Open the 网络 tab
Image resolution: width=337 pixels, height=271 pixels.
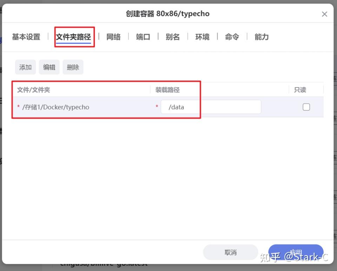113,36
